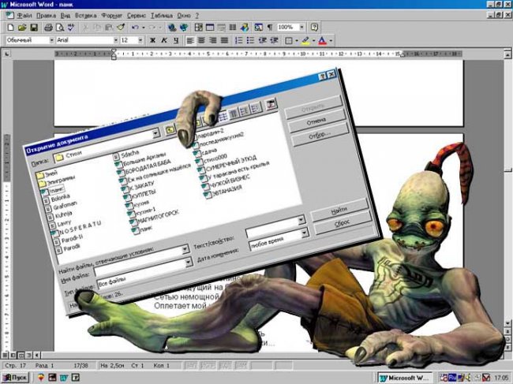Click the Office Assistant help icon
Screen dimensions: 513x384
314,28
